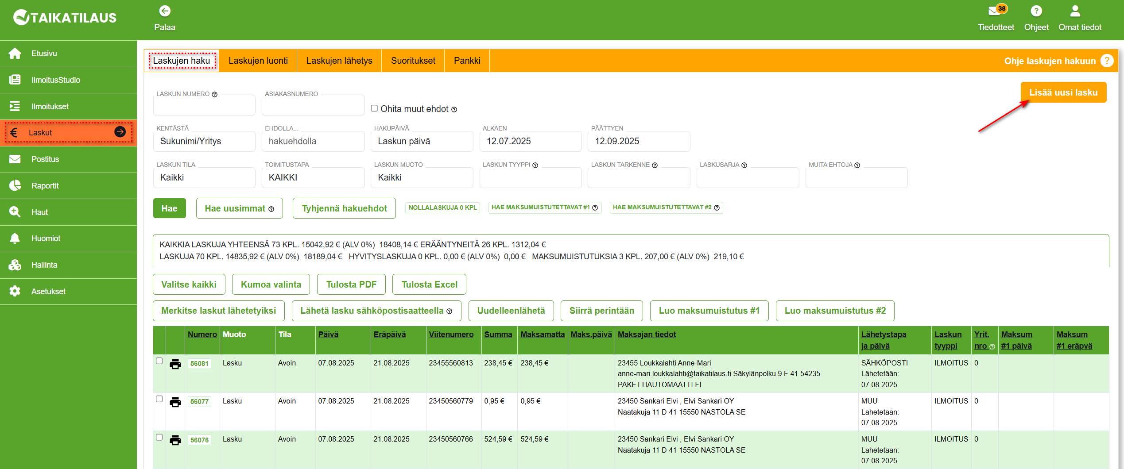The width and height of the screenshot is (1124, 469).
Task: Click the Etusivu home icon
Action: pyautogui.click(x=15, y=54)
